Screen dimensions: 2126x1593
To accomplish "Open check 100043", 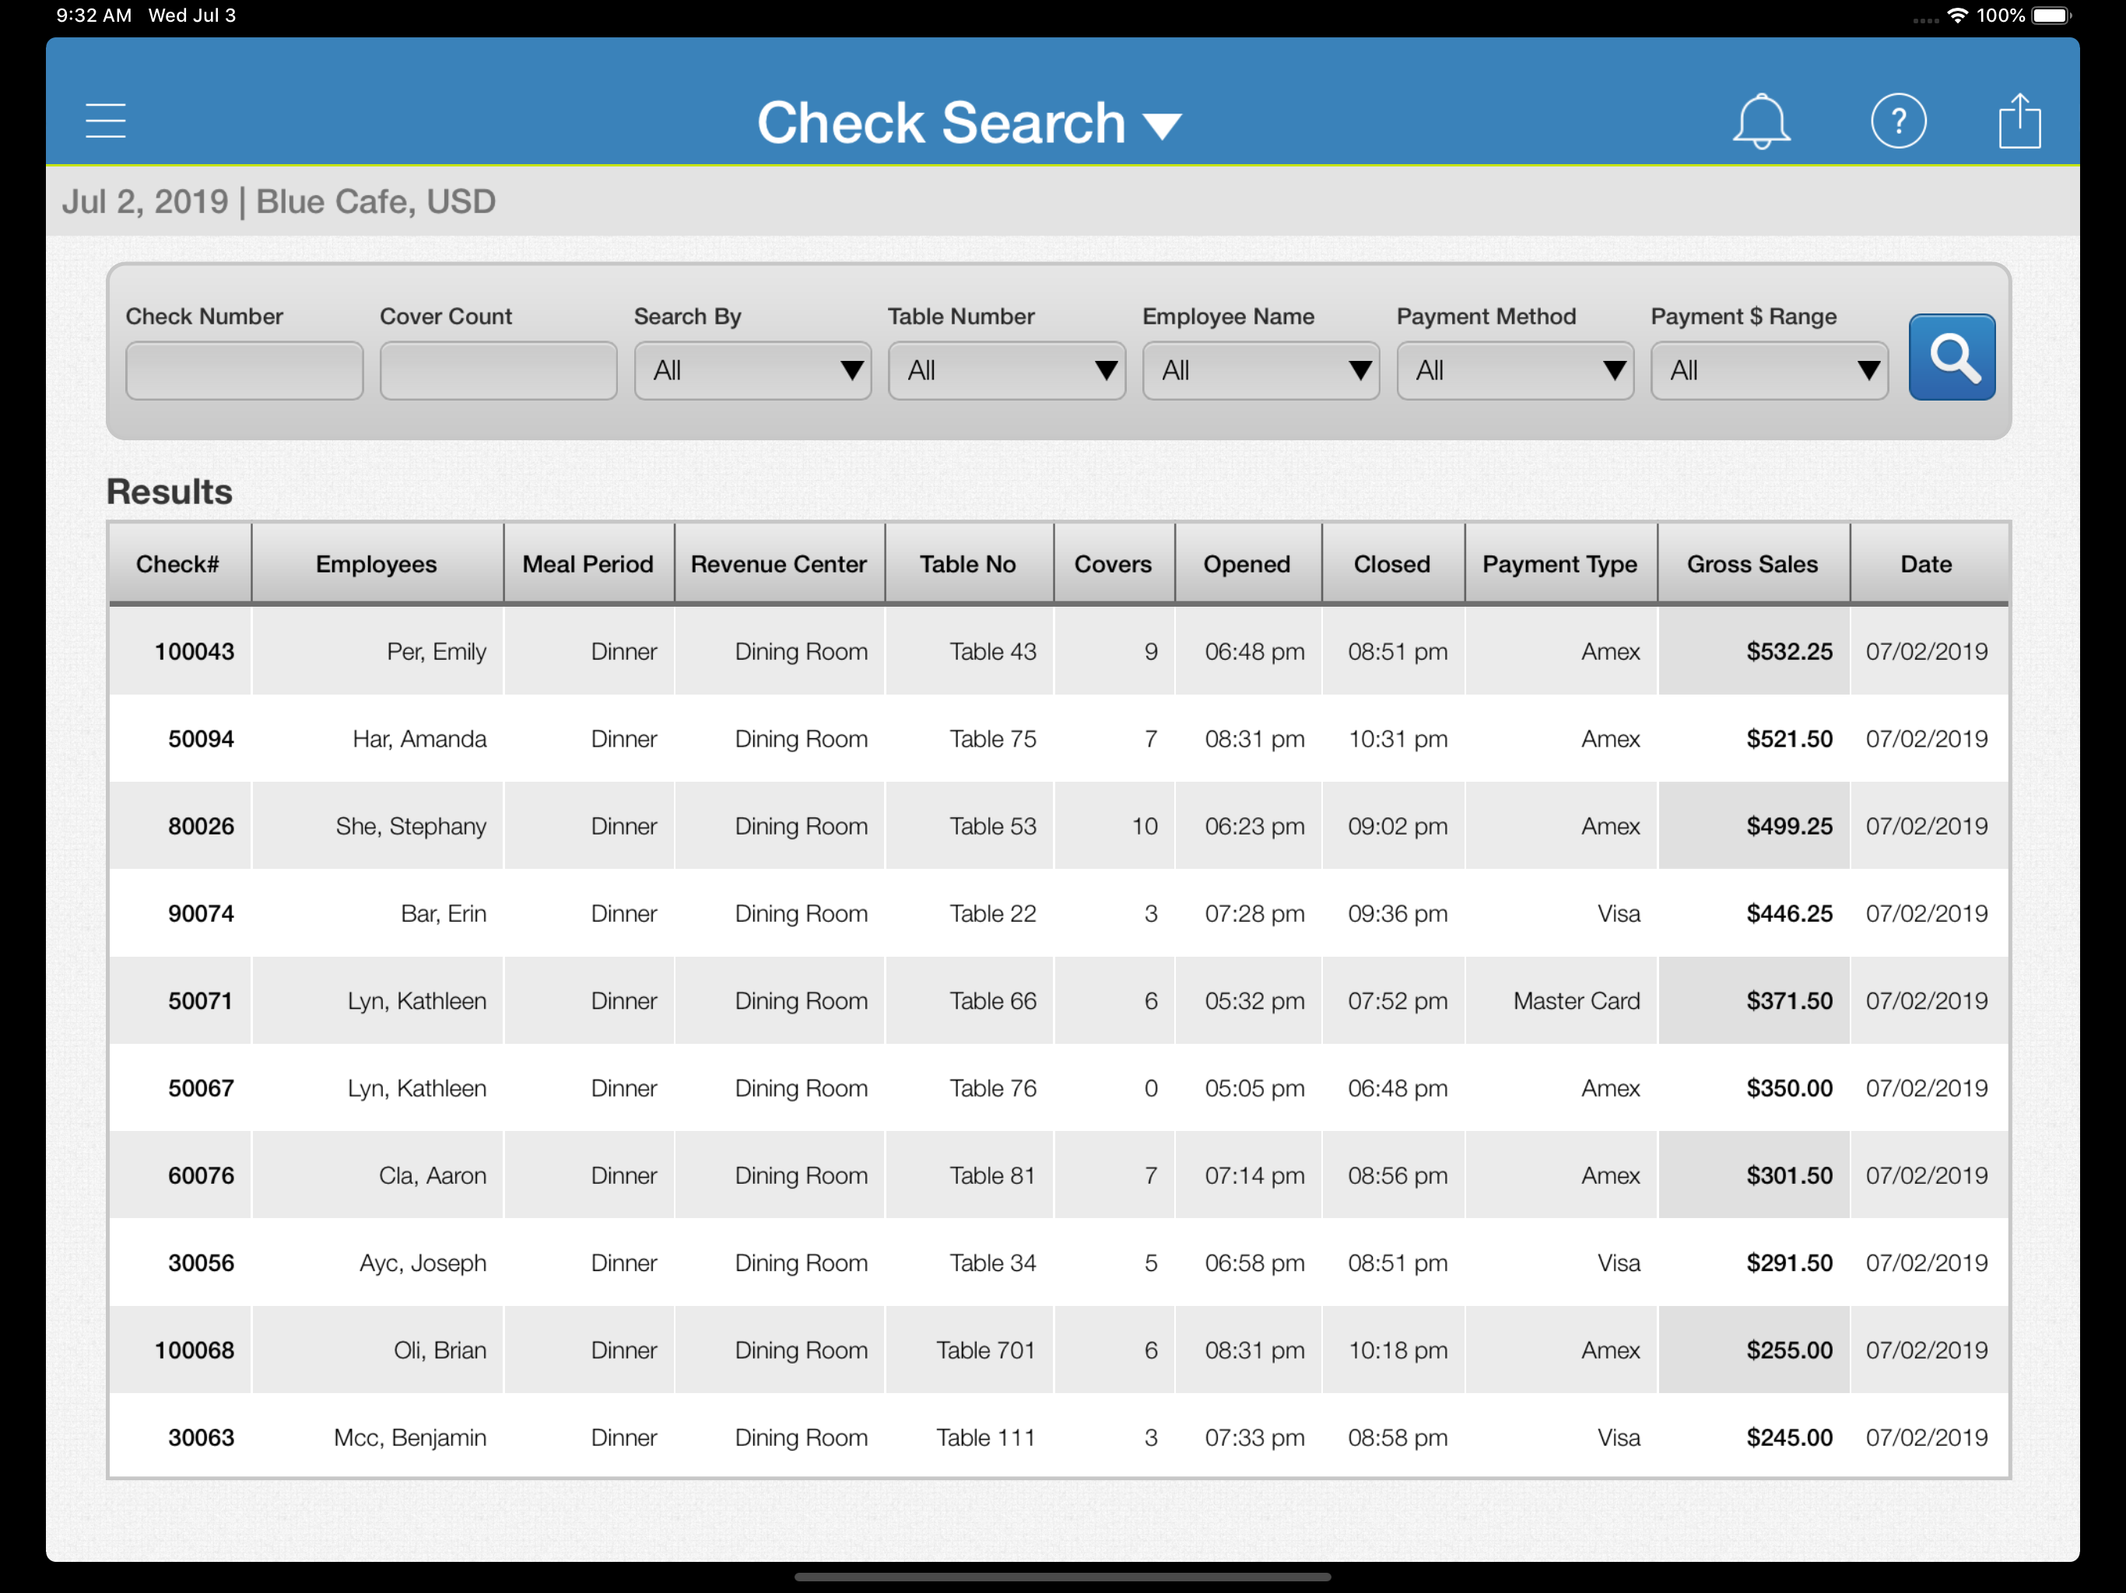I will (194, 651).
